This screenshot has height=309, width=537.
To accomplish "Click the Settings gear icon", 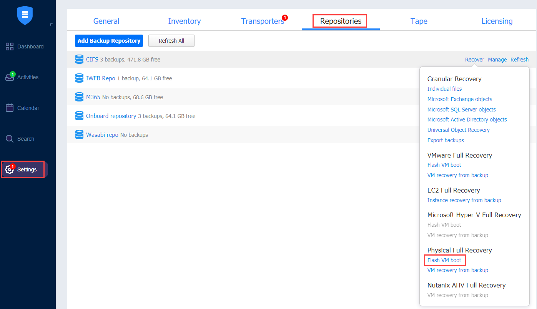I will pyautogui.click(x=10, y=169).
